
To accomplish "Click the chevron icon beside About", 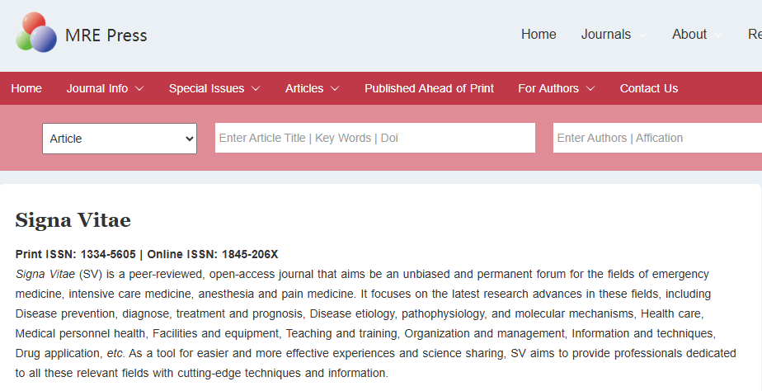I will pyautogui.click(x=717, y=35).
